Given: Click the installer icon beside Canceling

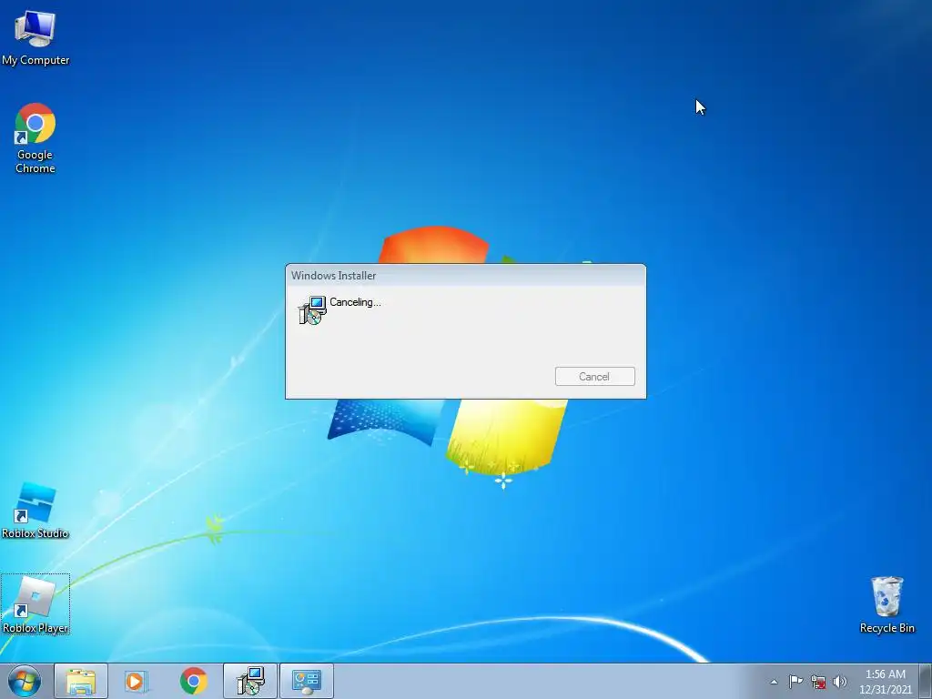Looking at the screenshot, I should [313, 309].
